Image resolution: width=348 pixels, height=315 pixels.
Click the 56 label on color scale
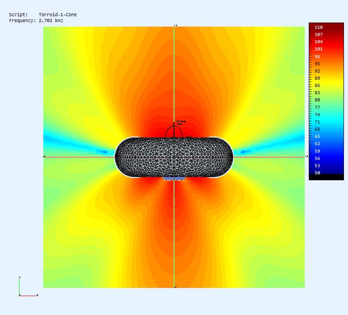tap(317, 158)
